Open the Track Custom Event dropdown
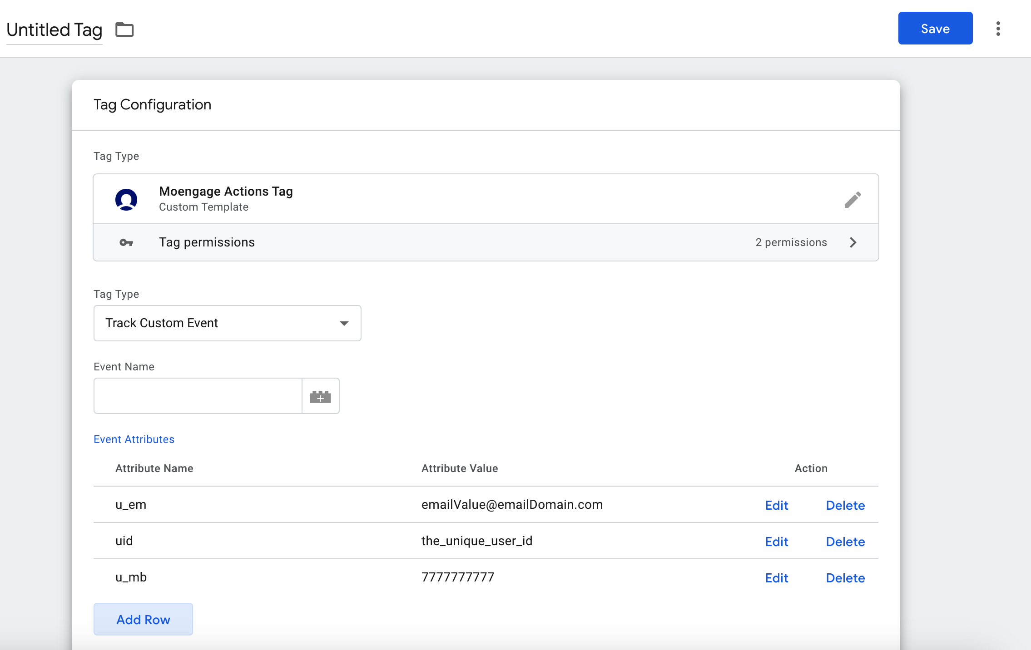Screen dimensions: 1031x650 point(227,323)
